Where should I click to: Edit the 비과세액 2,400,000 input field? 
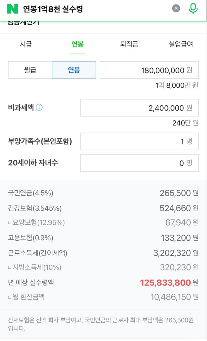(x=139, y=108)
